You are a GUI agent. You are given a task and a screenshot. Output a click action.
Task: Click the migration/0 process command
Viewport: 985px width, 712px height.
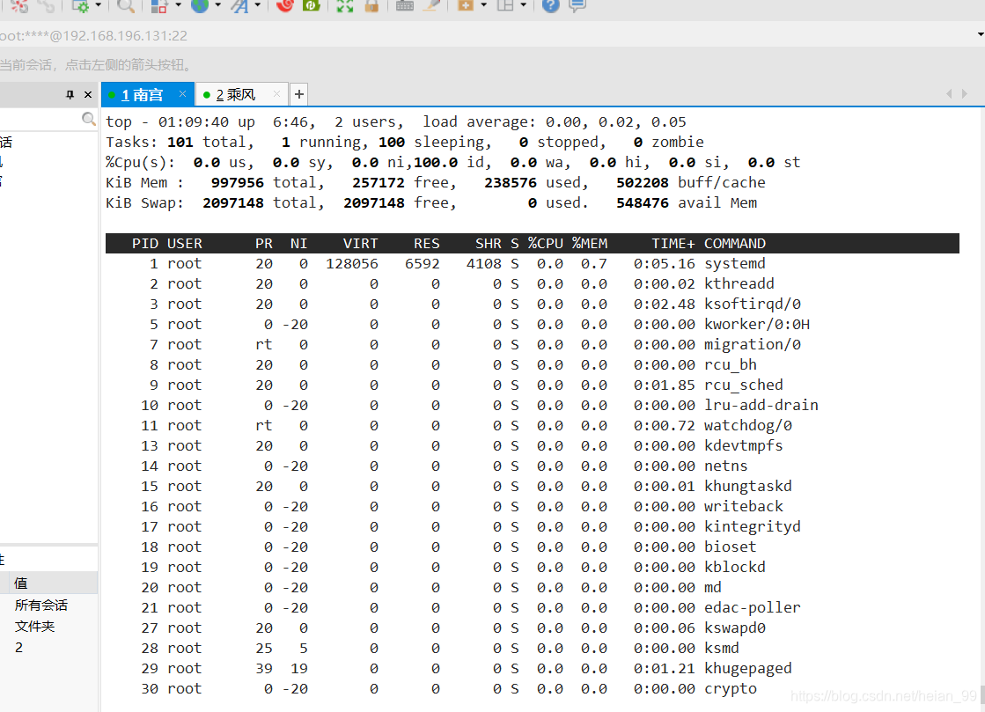pos(753,345)
